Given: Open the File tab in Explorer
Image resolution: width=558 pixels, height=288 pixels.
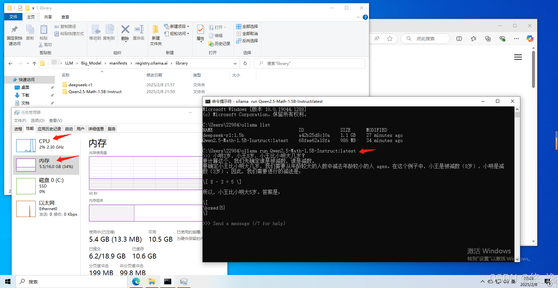Looking at the screenshot, I should pos(13,17).
